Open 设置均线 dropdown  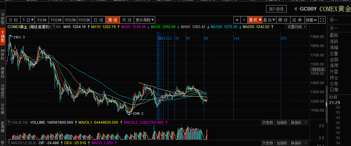[296, 27]
